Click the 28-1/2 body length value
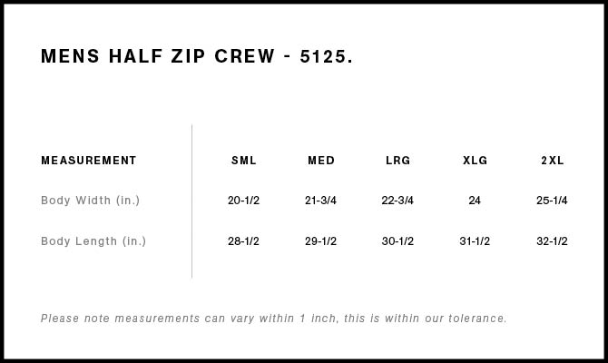Screen dimensions: 608x363 [244, 241]
